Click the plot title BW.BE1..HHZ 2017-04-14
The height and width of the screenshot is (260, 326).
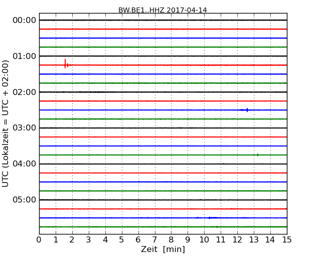[x=162, y=10]
